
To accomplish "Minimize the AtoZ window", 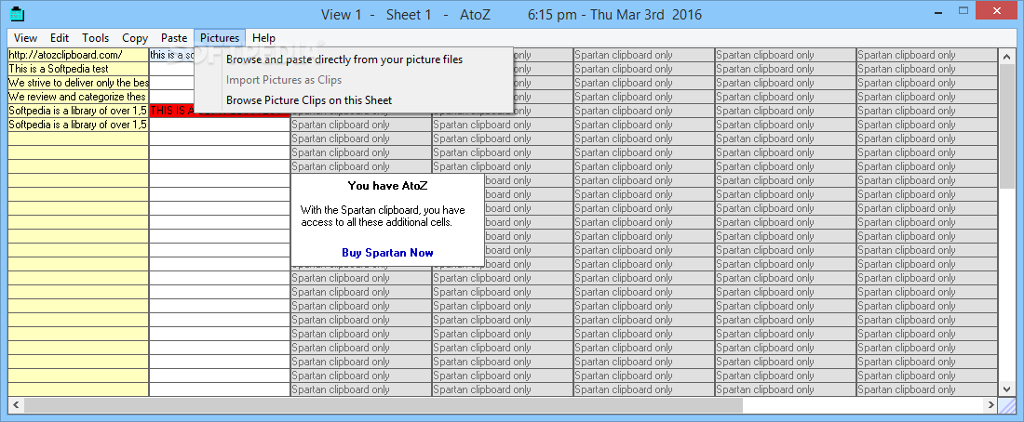I will tap(937, 11).
